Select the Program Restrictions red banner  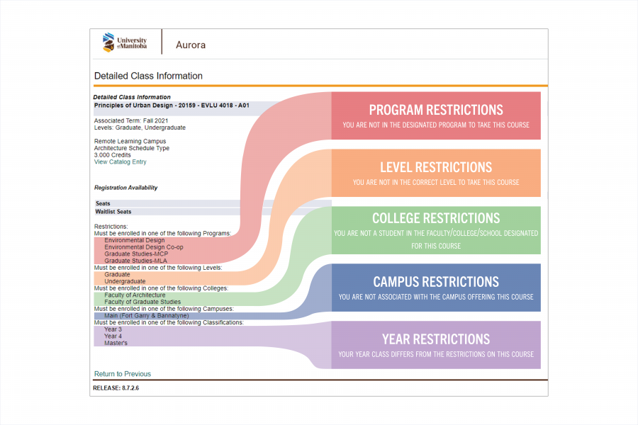435,116
